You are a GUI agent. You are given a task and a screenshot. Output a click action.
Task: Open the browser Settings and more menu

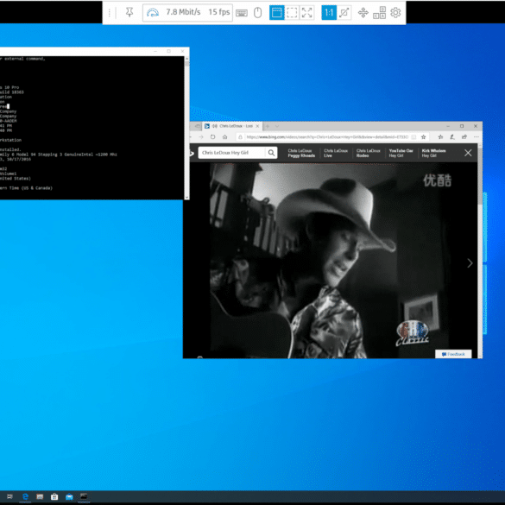[476, 137]
